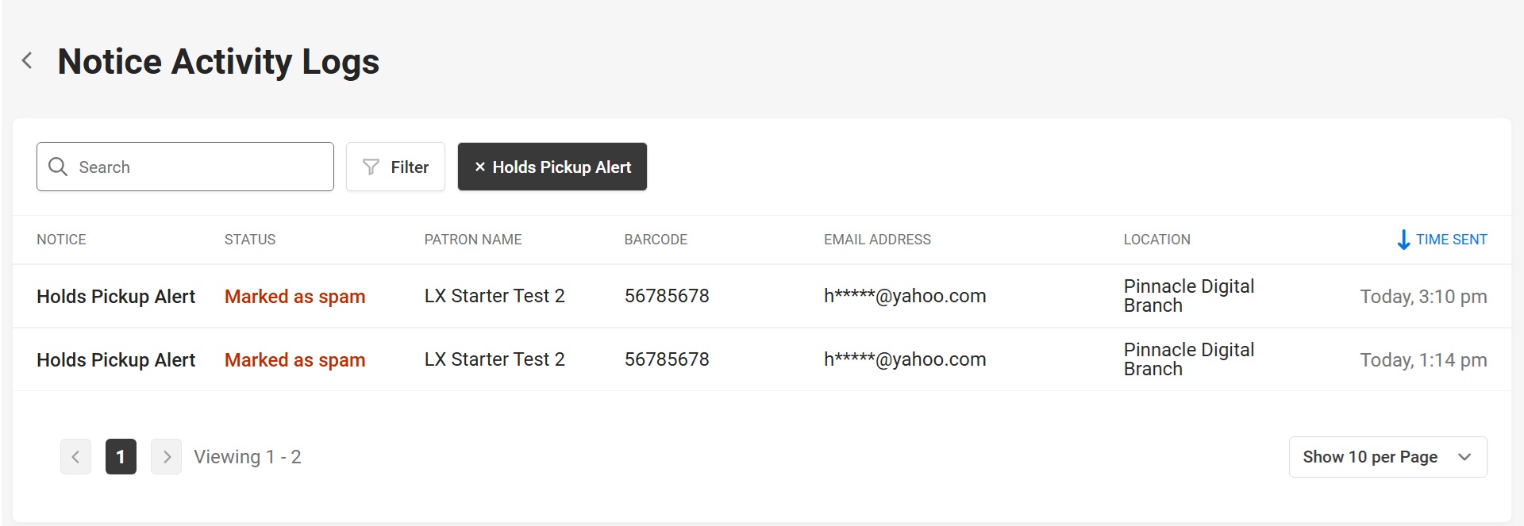Click the Viewing 1 - 2 label
Image resolution: width=1524 pixels, height=526 pixels.
248,457
